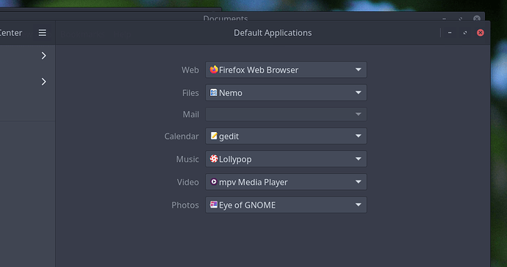This screenshot has height=267, width=507.
Task: Click the arrow at the Photos dropdown's right end
Action: point(359,205)
